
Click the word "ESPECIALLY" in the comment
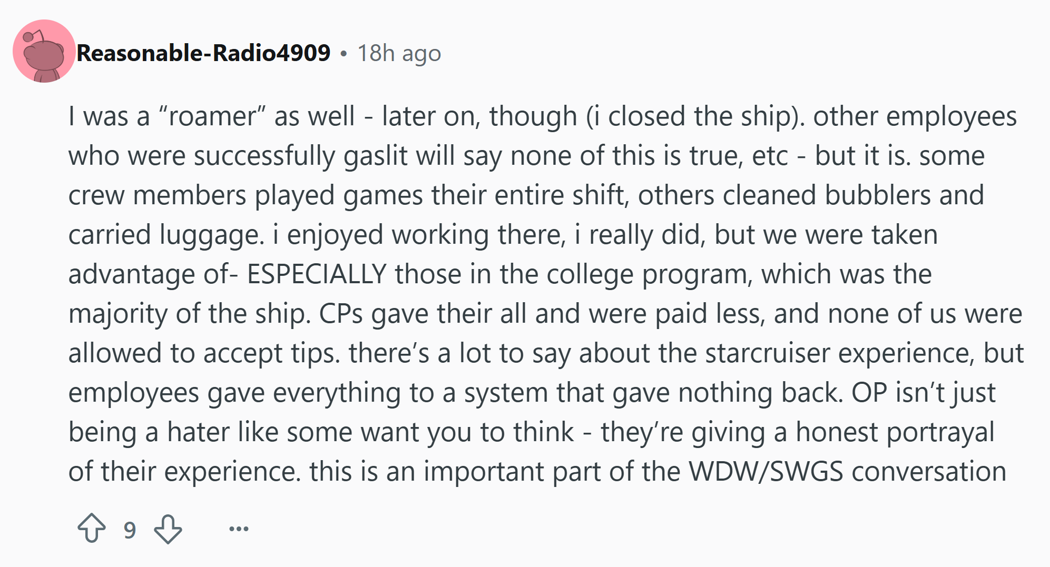pyautogui.click(x=317, y=274)
